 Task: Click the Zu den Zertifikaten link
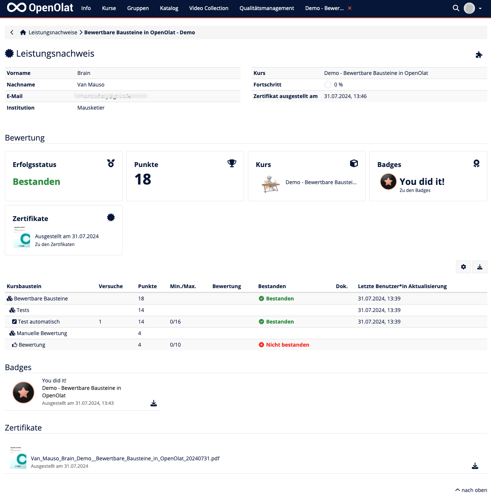55,245
